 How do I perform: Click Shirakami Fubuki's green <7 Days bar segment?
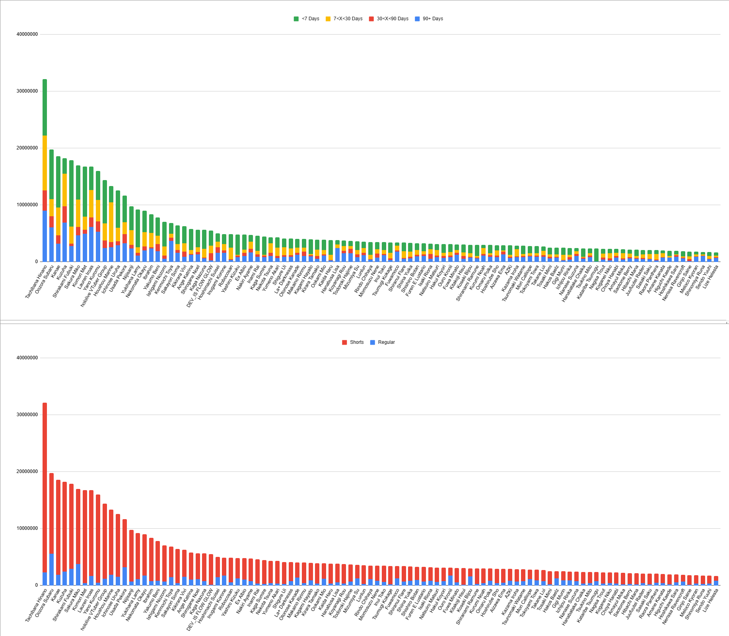click(72, 194)
